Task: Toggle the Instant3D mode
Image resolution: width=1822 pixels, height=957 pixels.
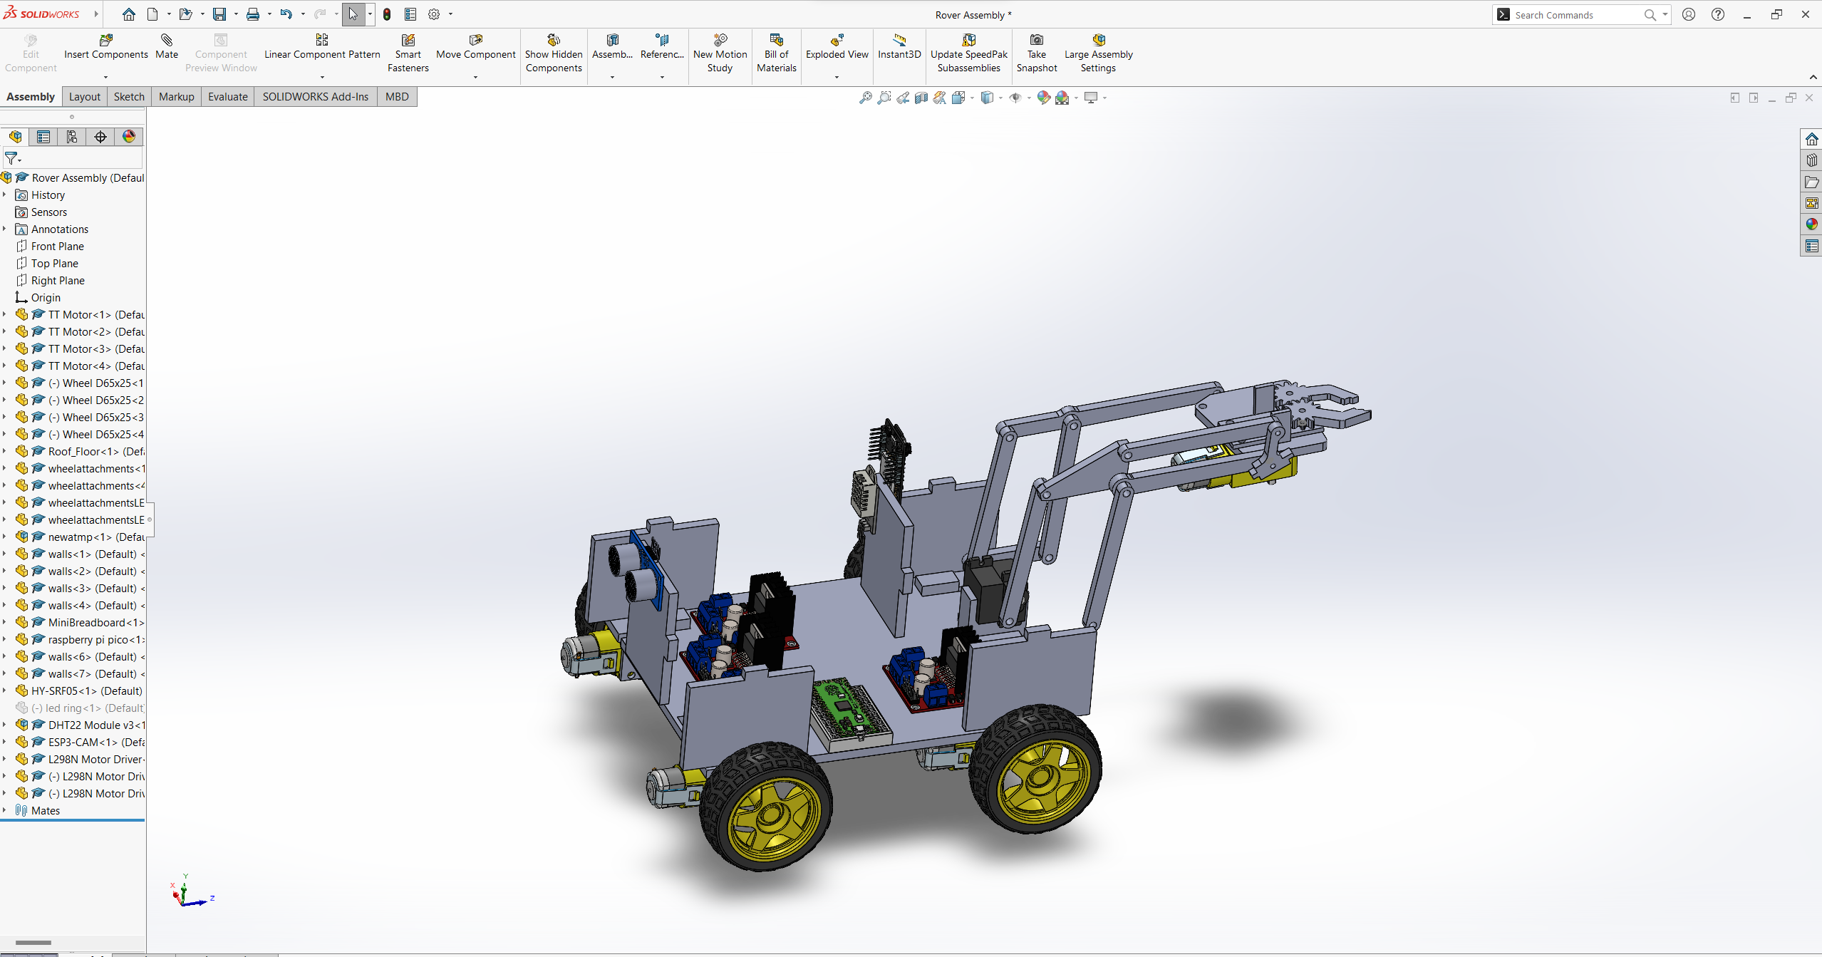Action: pyautogui.click(x=899, y=47)
